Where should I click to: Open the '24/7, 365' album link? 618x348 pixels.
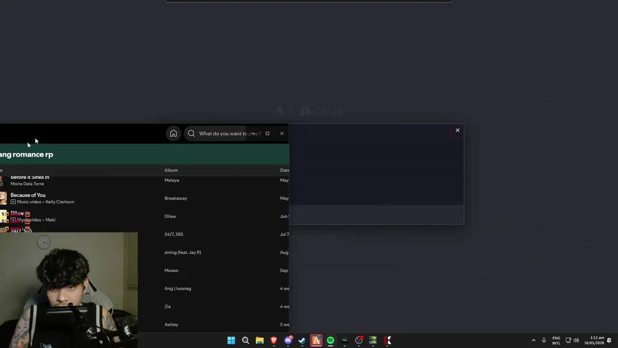[x=173, y=234]
